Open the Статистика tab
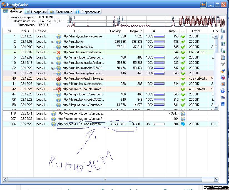The width and height of the screenshot is (229, 190). 61,12
